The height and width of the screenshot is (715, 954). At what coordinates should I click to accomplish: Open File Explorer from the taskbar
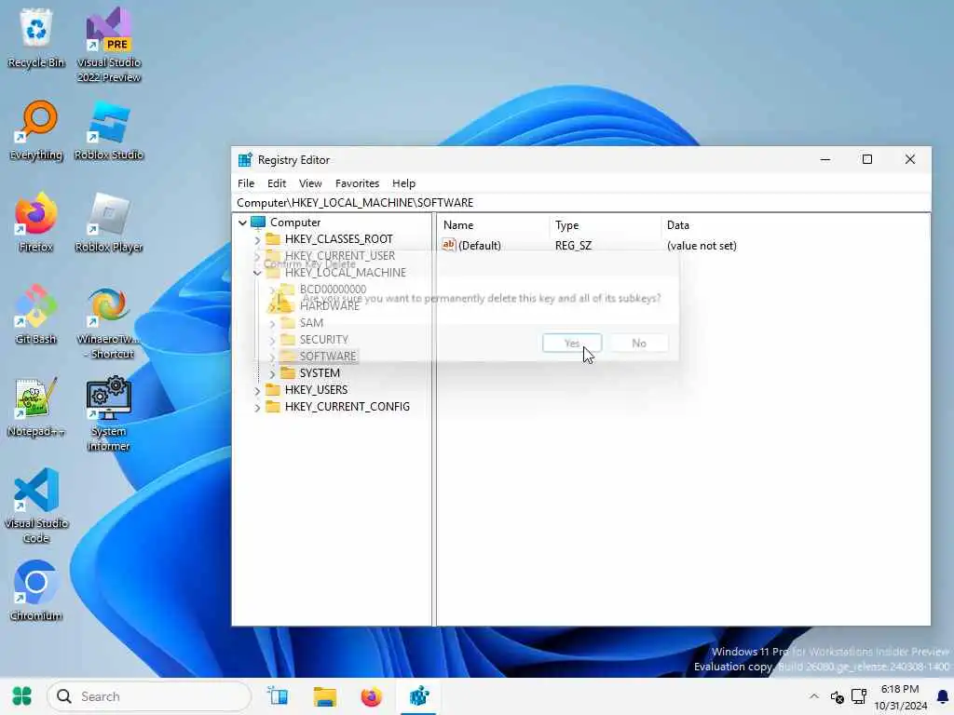coord(325,696)
